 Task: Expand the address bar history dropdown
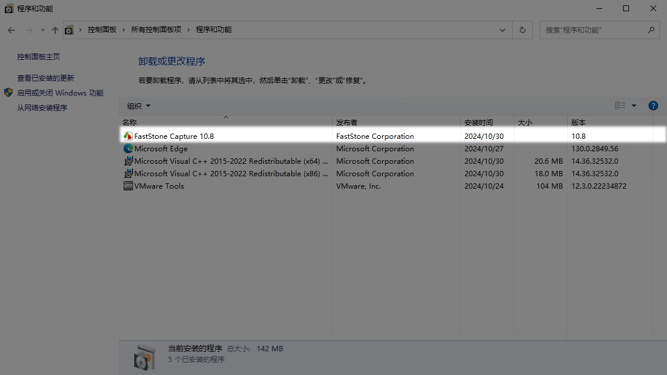[x=503, y=30]
